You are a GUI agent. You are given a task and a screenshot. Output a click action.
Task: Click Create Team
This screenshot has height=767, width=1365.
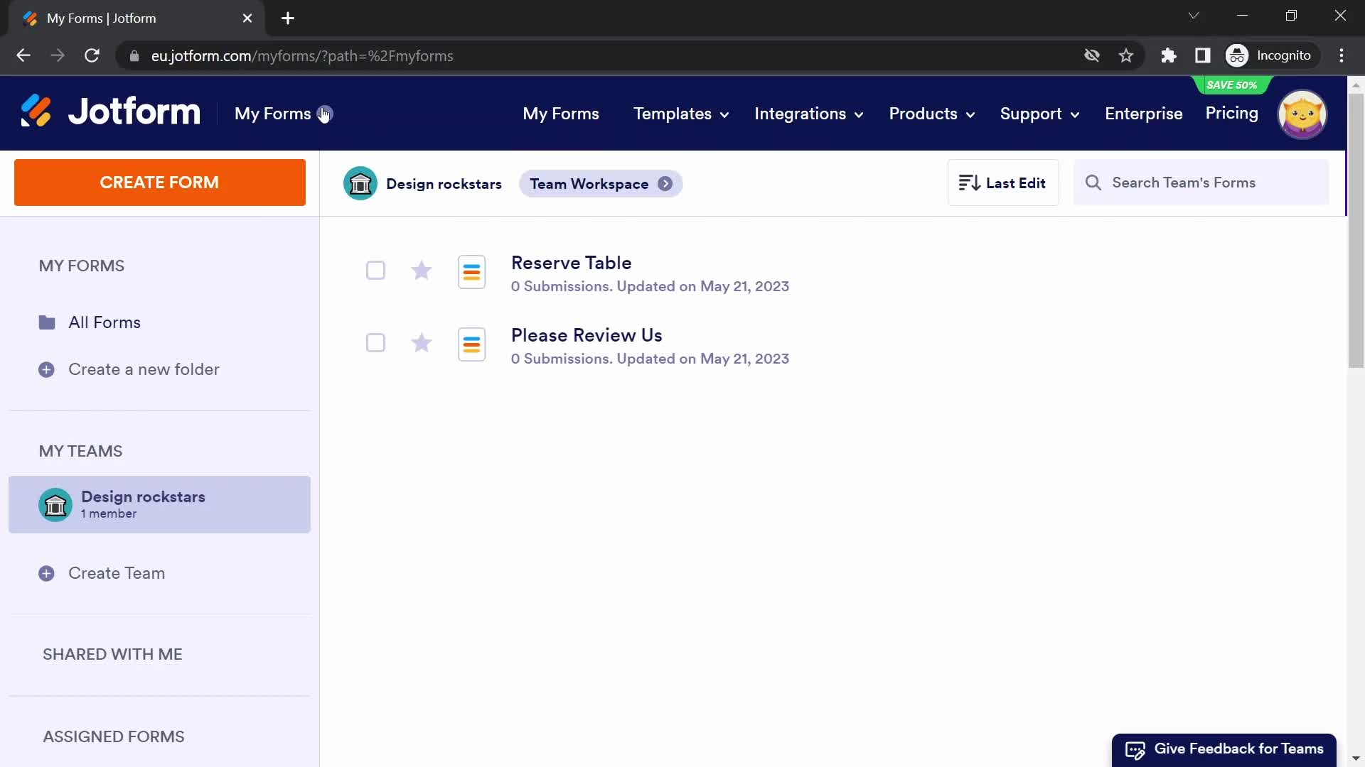(117, 573)
